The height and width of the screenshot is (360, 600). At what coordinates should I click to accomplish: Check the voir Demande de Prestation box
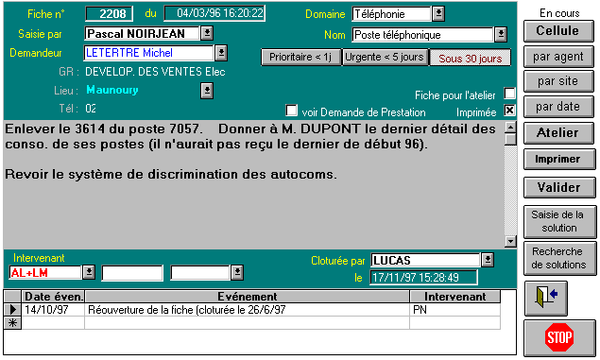[291, 111]
